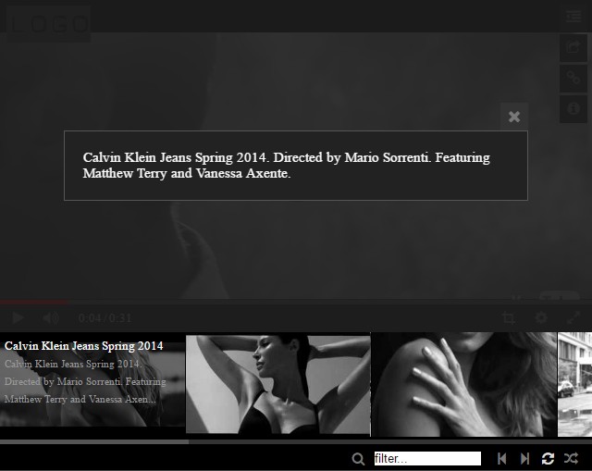Click the LOGO in the header
592x471 pixels.
[x=48, y=22]
